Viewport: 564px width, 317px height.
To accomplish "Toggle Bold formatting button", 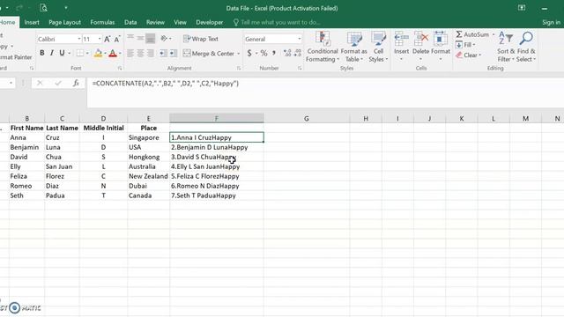I will point(42,53).
